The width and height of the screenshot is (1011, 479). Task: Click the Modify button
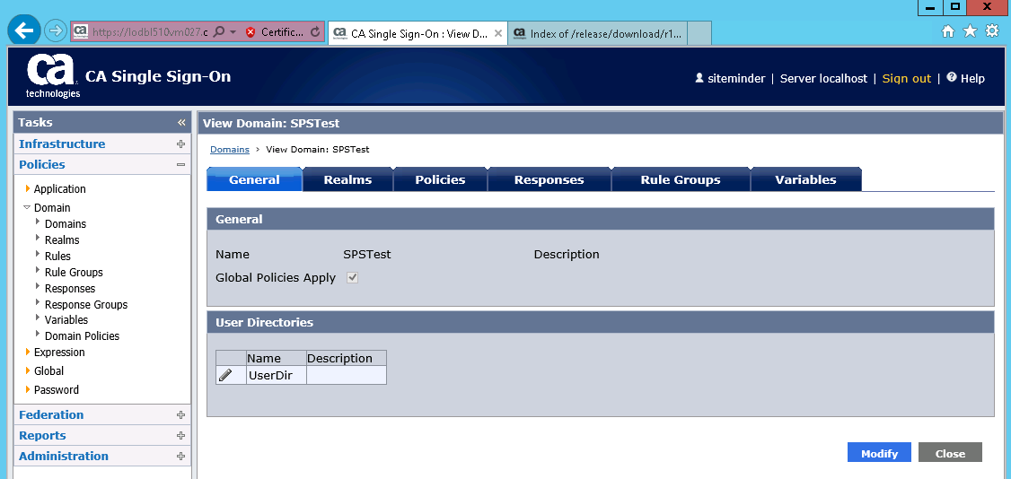point(879,453)
